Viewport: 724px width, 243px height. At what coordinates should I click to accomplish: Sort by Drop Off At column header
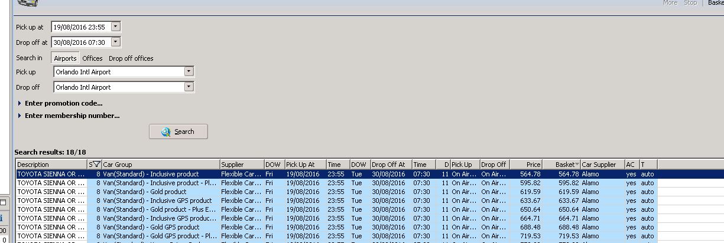[x=391, y=165]
